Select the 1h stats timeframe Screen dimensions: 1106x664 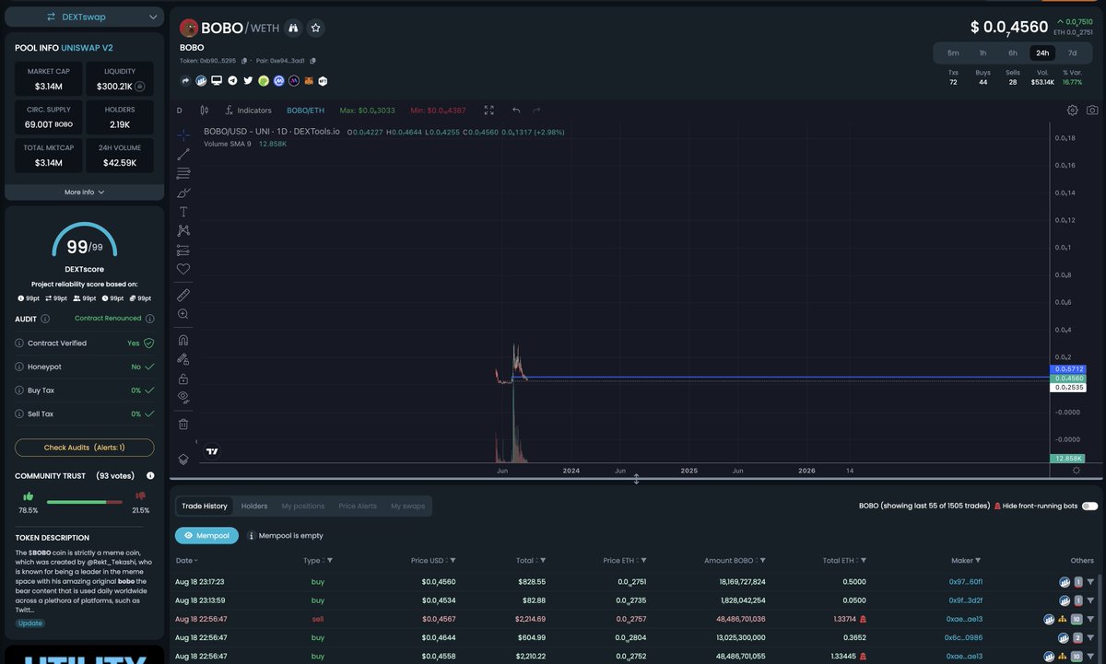pos(983,52)
